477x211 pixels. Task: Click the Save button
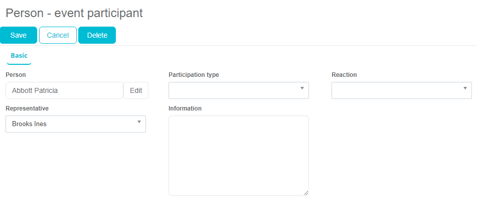click(19, 35)
